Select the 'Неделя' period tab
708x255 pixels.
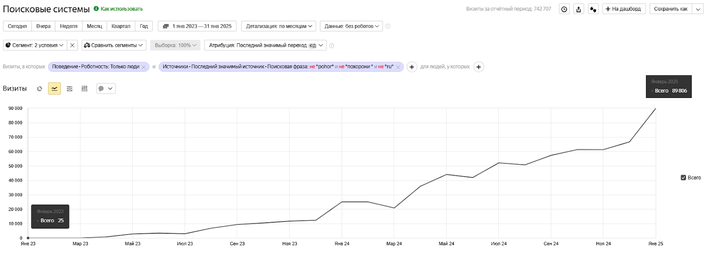(x=69, y=26)
